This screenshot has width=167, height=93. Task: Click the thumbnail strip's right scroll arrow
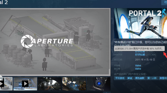click(107, 92)
